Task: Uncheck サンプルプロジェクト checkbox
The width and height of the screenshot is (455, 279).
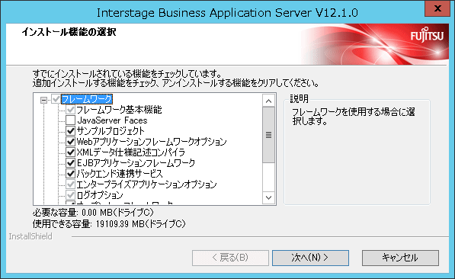Action: (71, 131)
